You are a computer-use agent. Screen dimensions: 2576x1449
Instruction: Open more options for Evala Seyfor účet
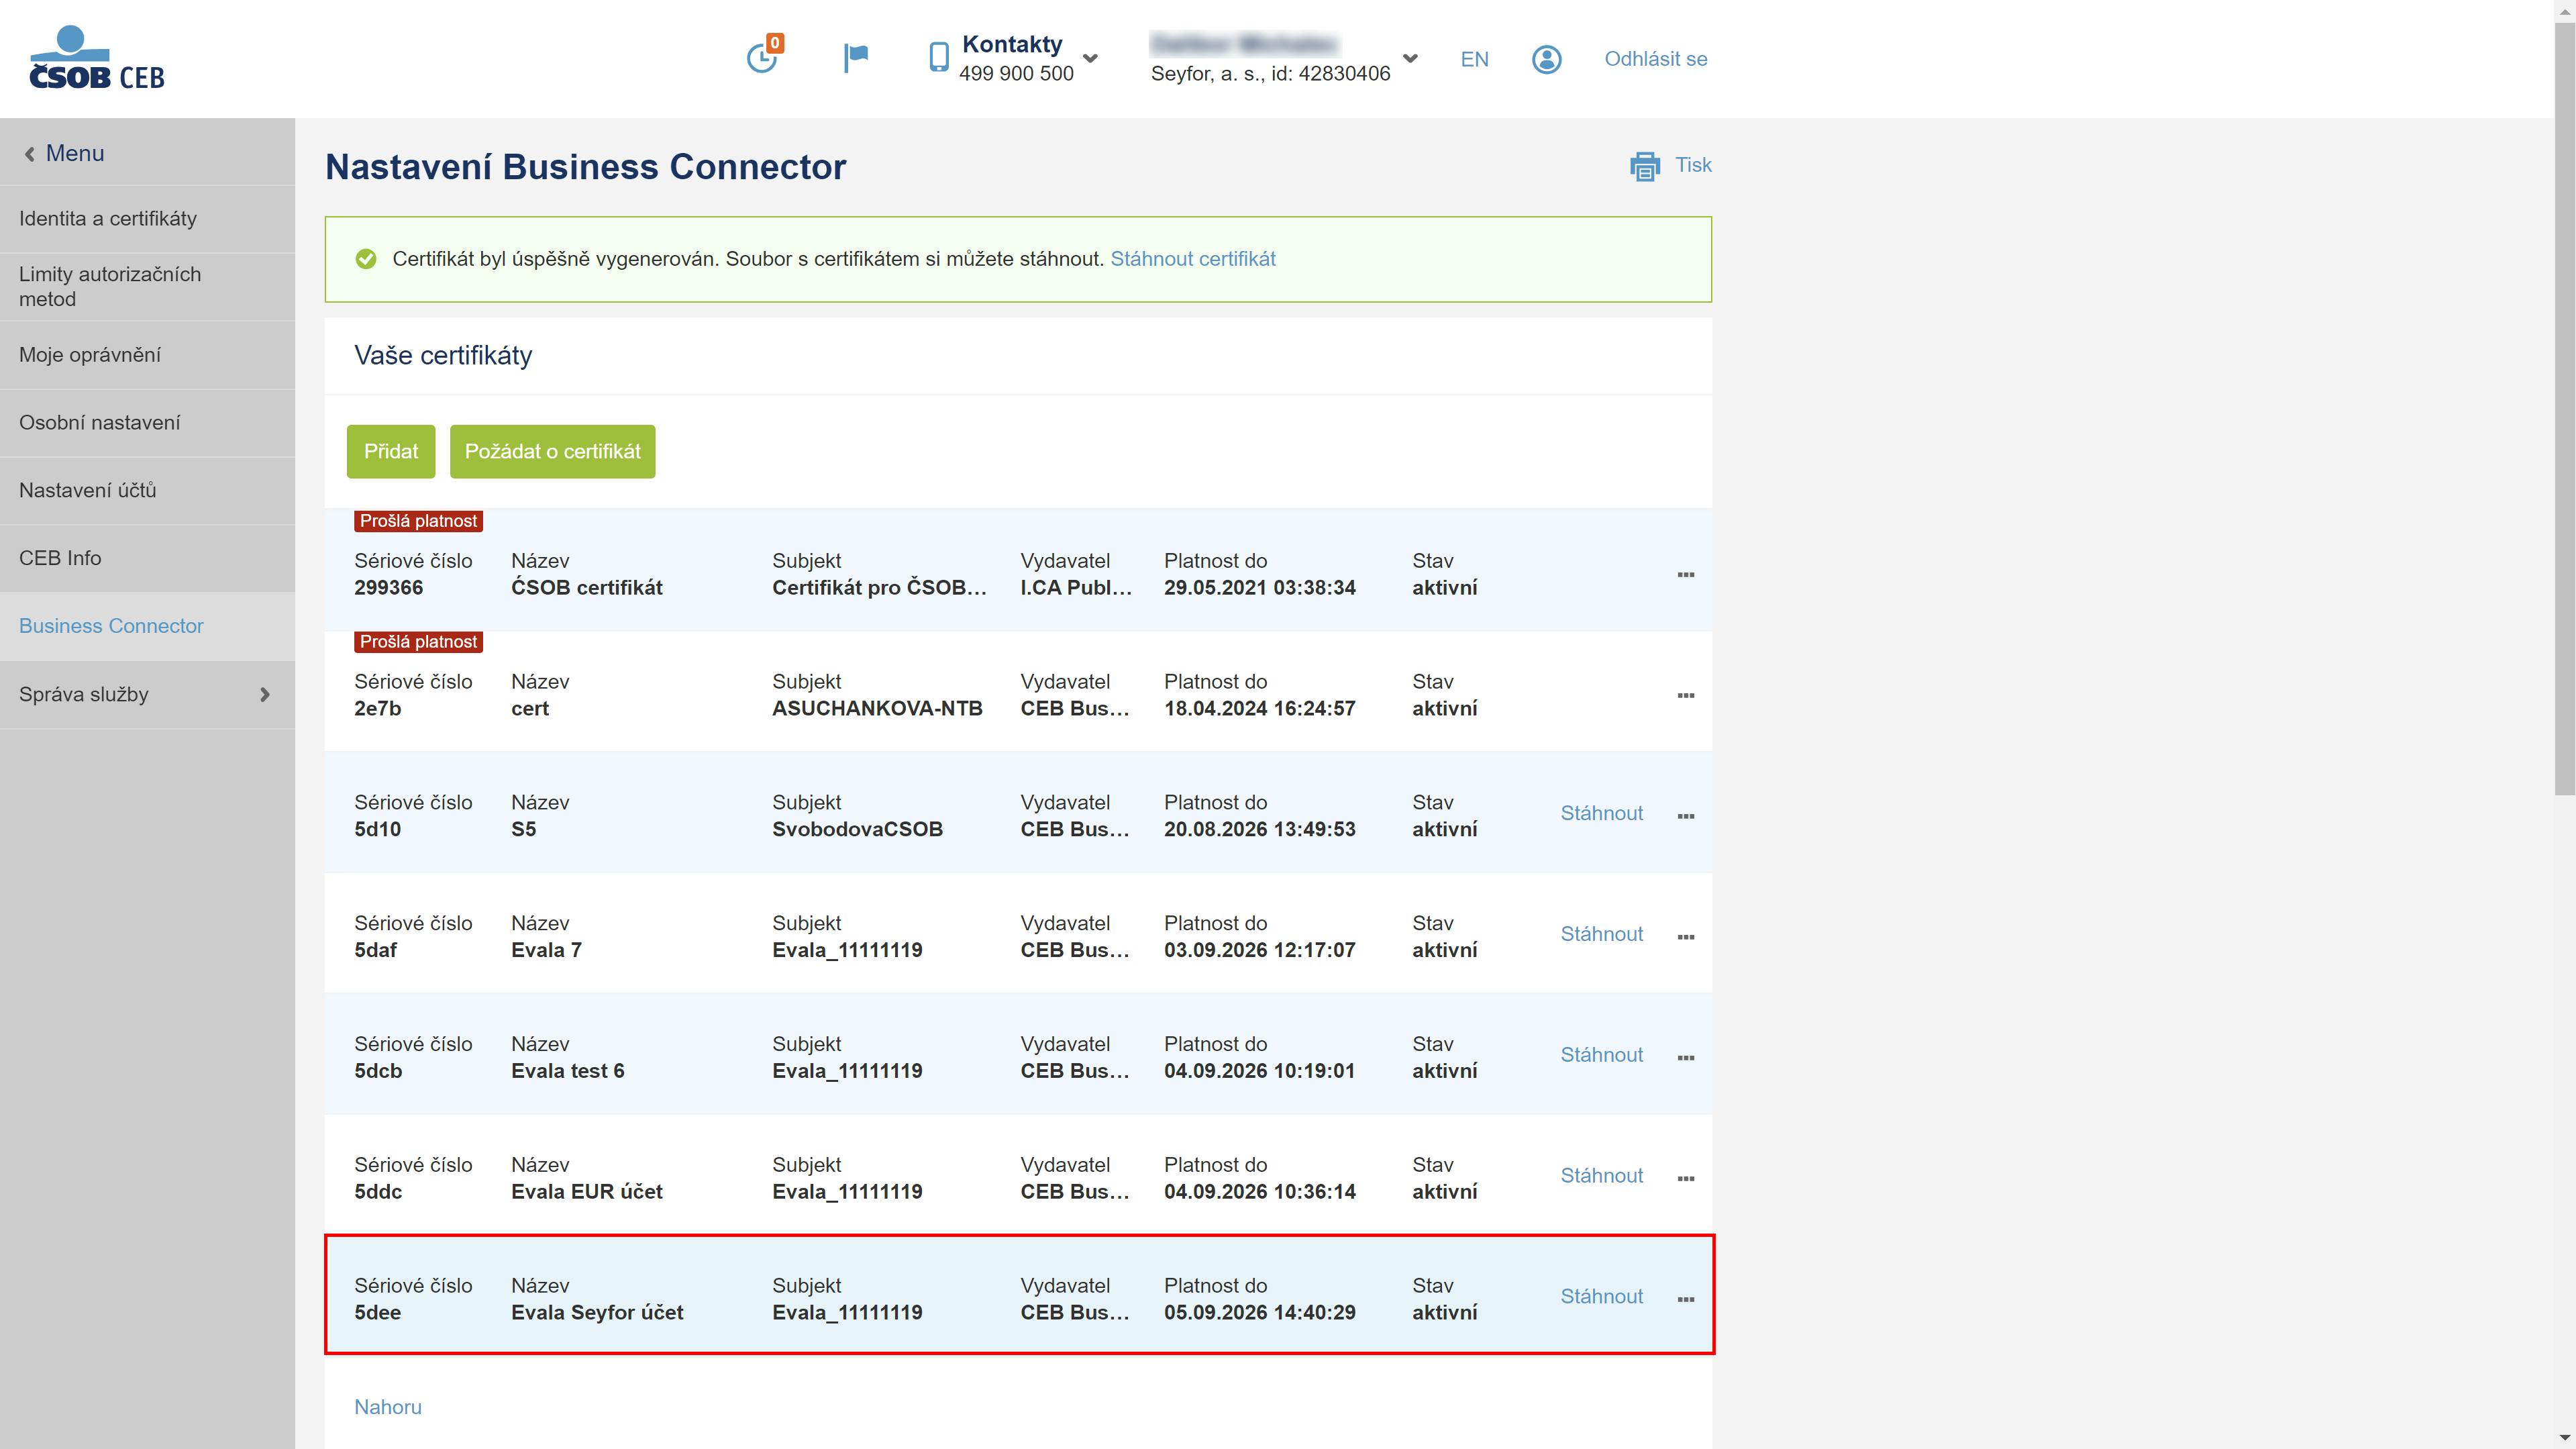click(1685, 1300)
